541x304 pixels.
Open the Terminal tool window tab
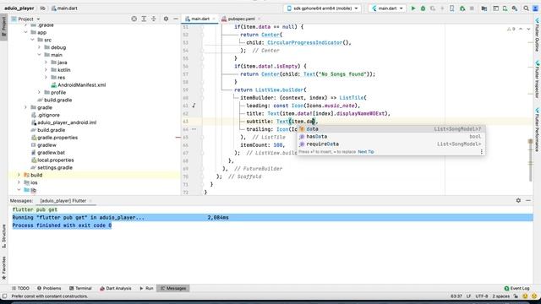80,288
